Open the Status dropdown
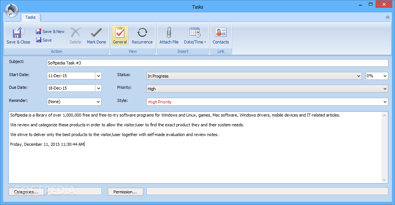The width and height of the screenshot is (395, 205). pos(359,76)
